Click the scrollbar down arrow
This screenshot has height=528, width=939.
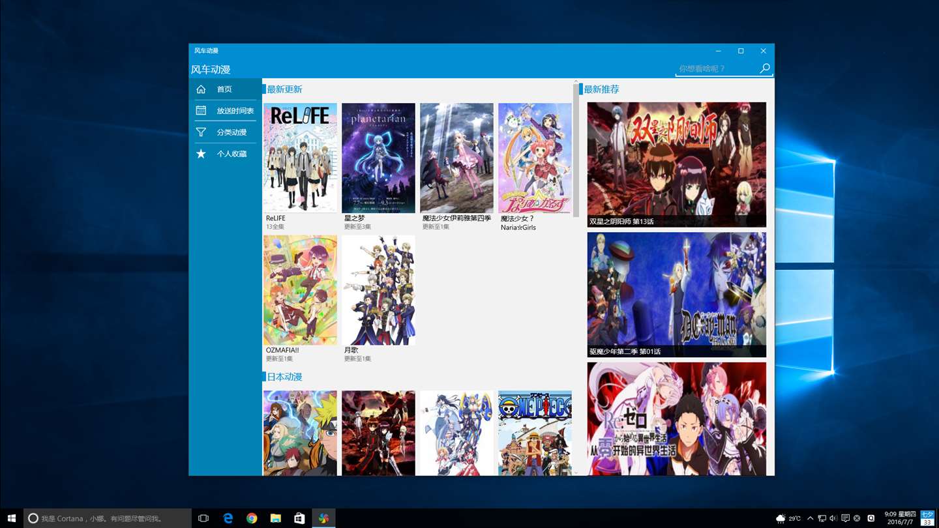(576, 473)
